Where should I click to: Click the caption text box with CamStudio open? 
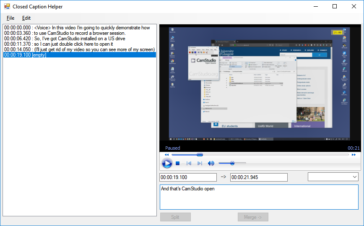click(x=259, y=197)
